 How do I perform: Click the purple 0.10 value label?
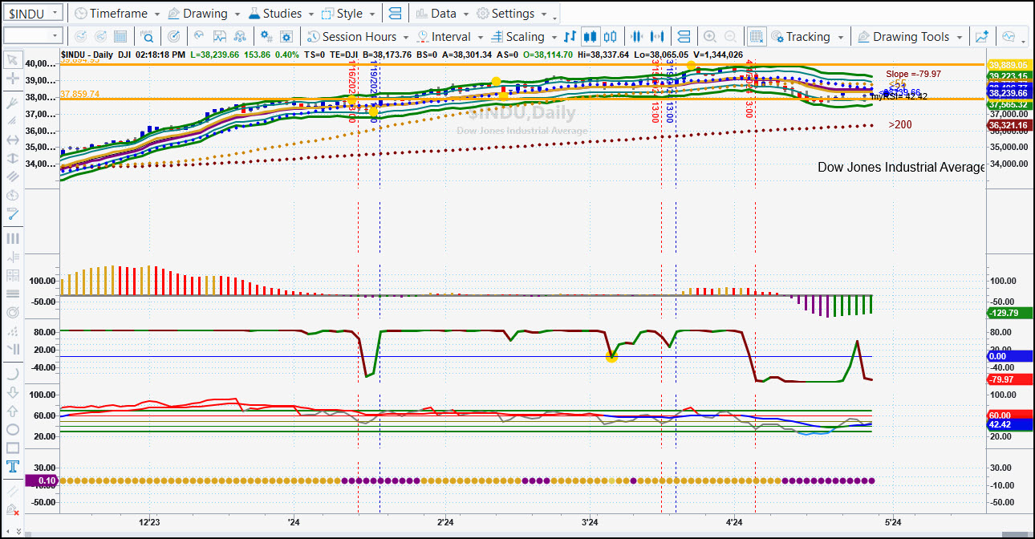(x=40, y=480)
